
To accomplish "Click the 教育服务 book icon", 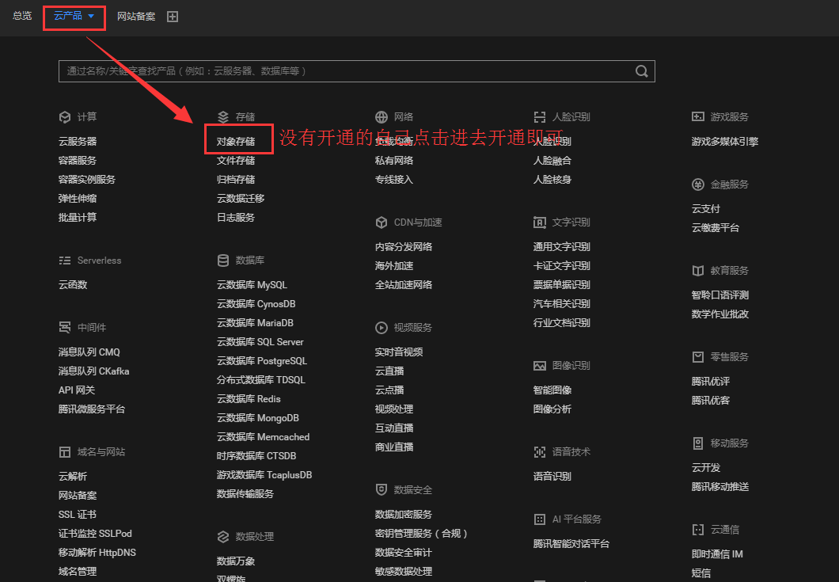I will 698,270.
